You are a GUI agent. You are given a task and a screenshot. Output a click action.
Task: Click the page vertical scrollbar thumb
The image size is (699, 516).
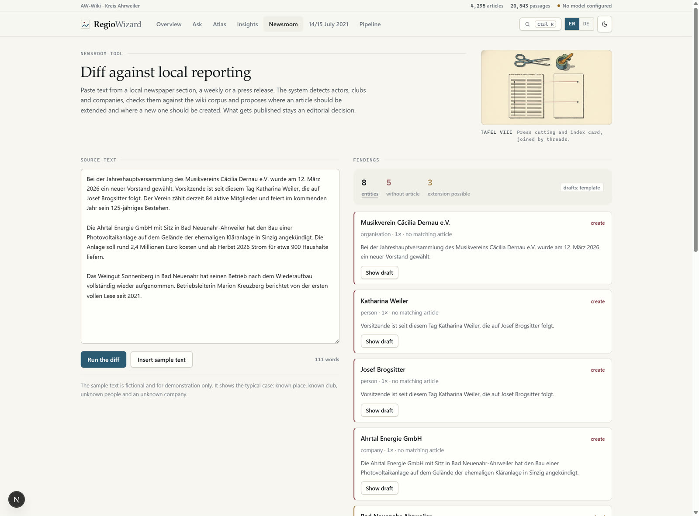click(x=696, y=129)
